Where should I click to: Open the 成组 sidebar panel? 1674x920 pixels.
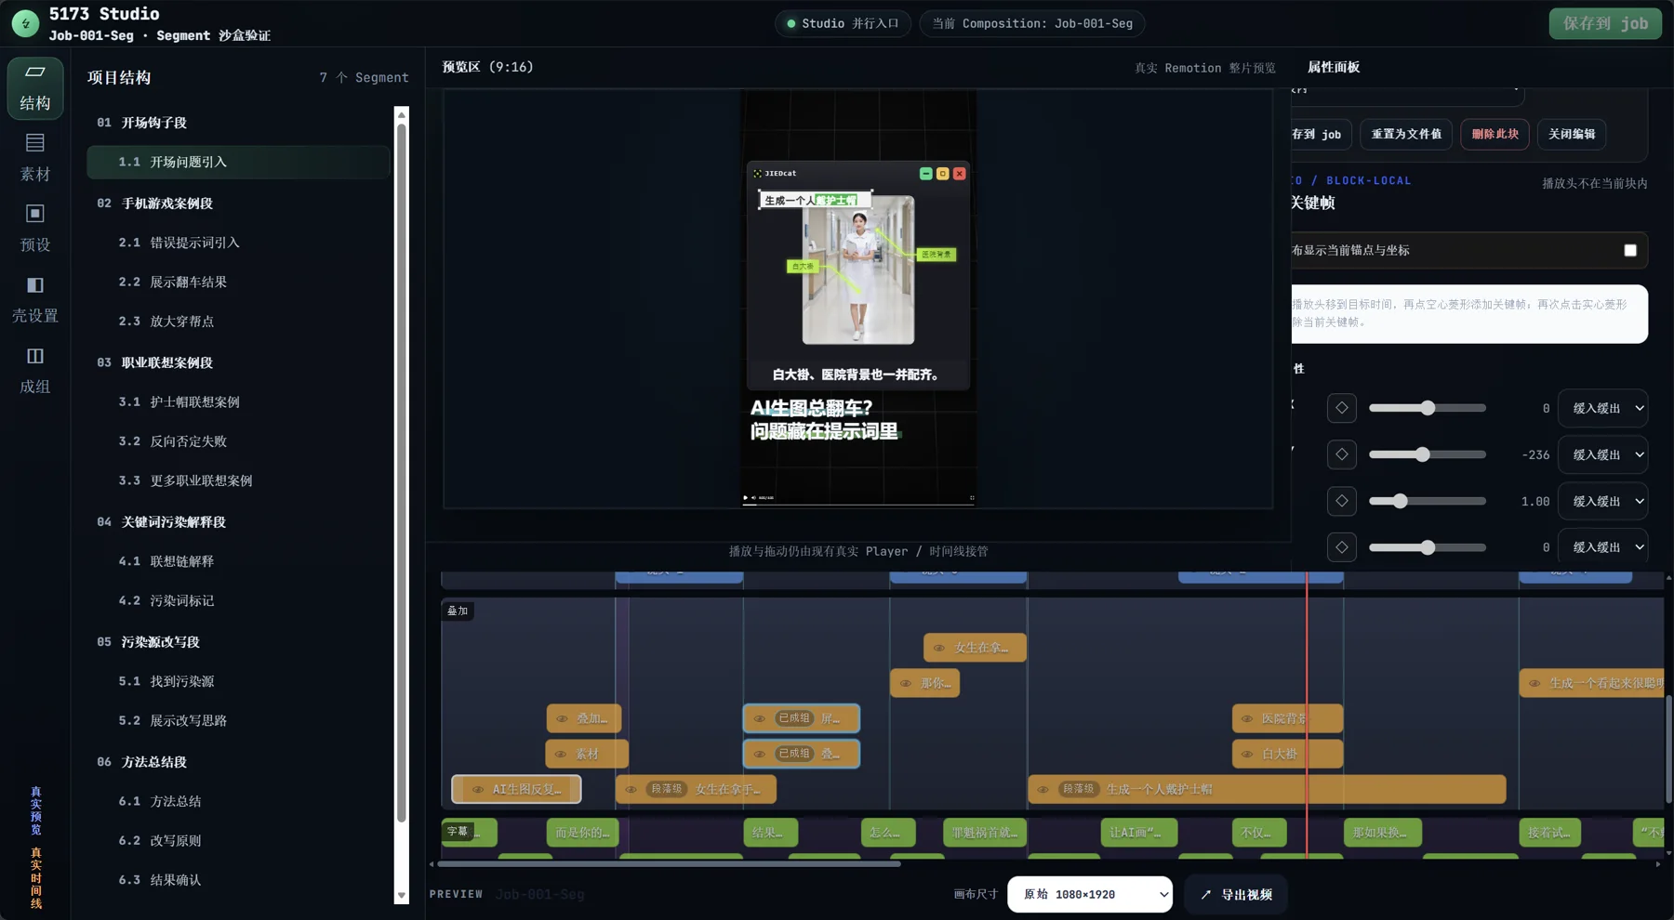pyautogui.click(x=35, y=371)
